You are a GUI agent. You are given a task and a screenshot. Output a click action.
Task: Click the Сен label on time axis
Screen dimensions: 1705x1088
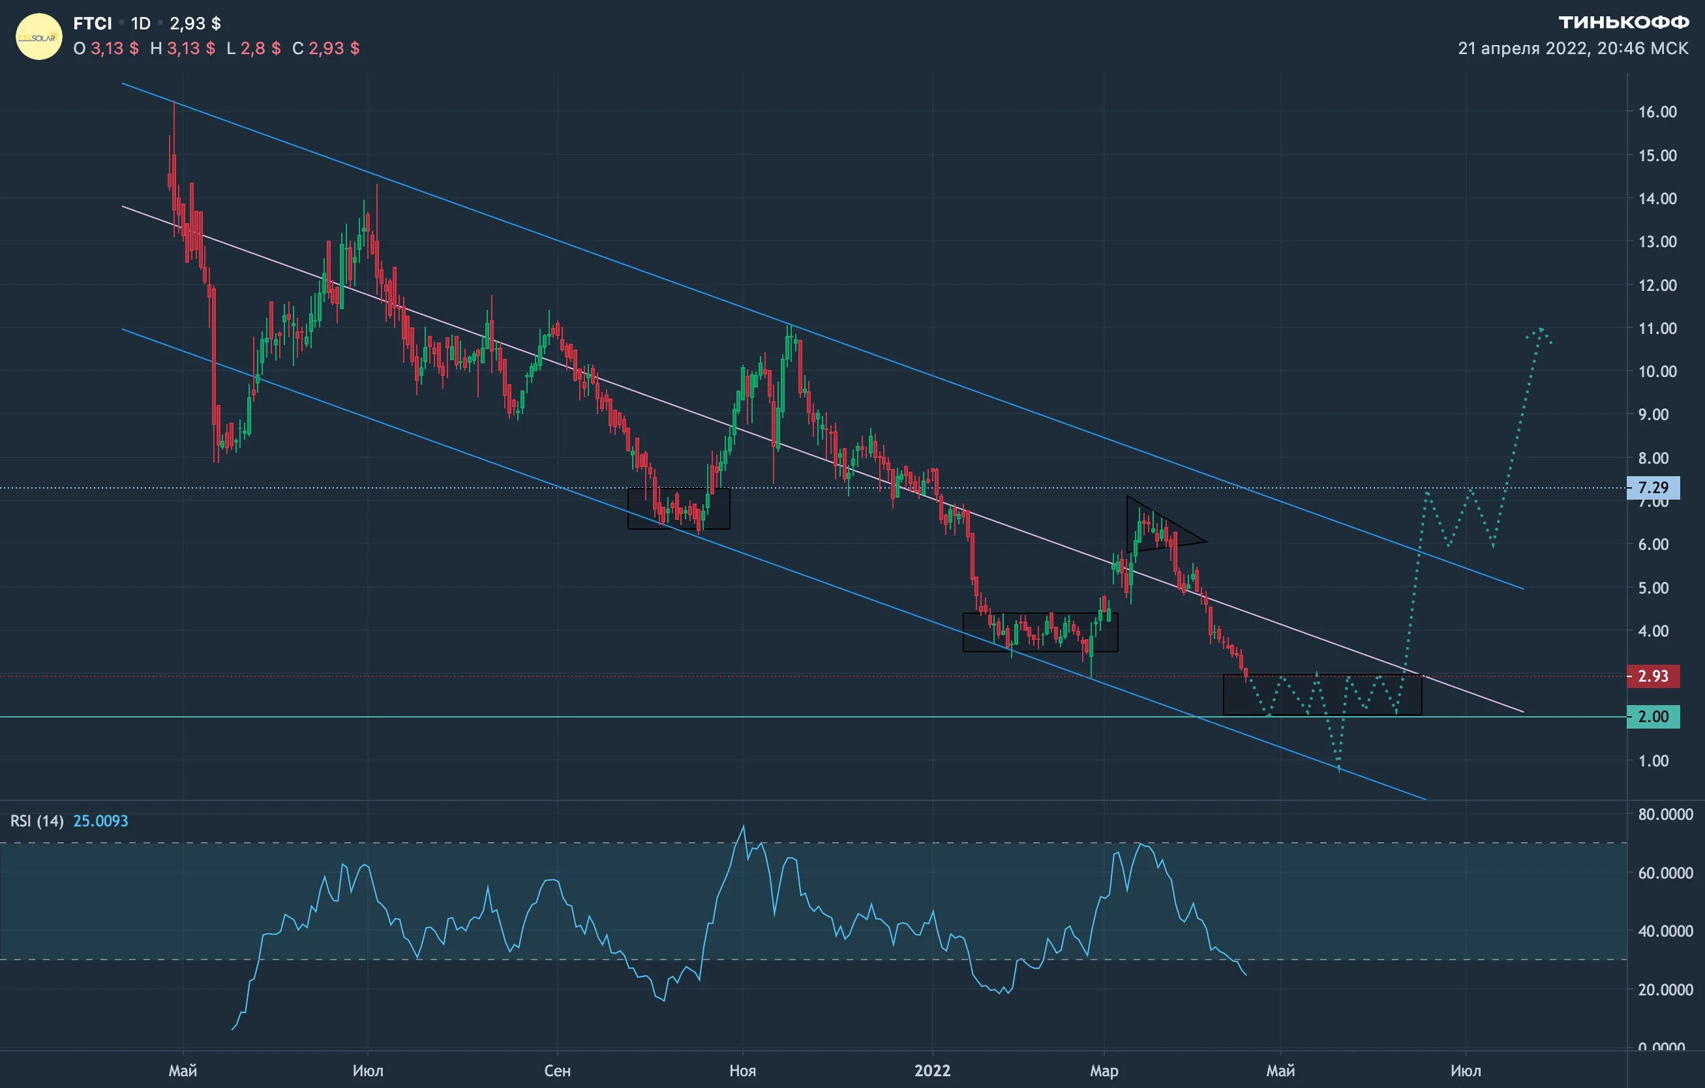[x=557, y=1070]
